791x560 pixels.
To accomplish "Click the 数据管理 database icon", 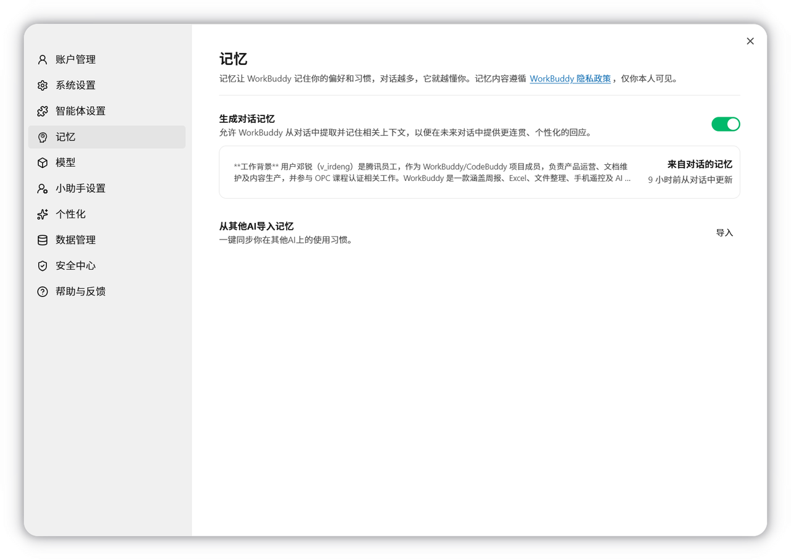I will (x=43, y=240).
